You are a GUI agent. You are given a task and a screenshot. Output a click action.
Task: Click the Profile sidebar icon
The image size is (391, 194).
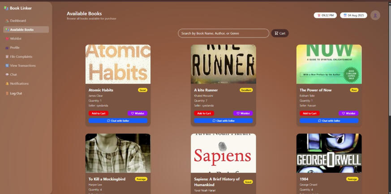(7, 47)
